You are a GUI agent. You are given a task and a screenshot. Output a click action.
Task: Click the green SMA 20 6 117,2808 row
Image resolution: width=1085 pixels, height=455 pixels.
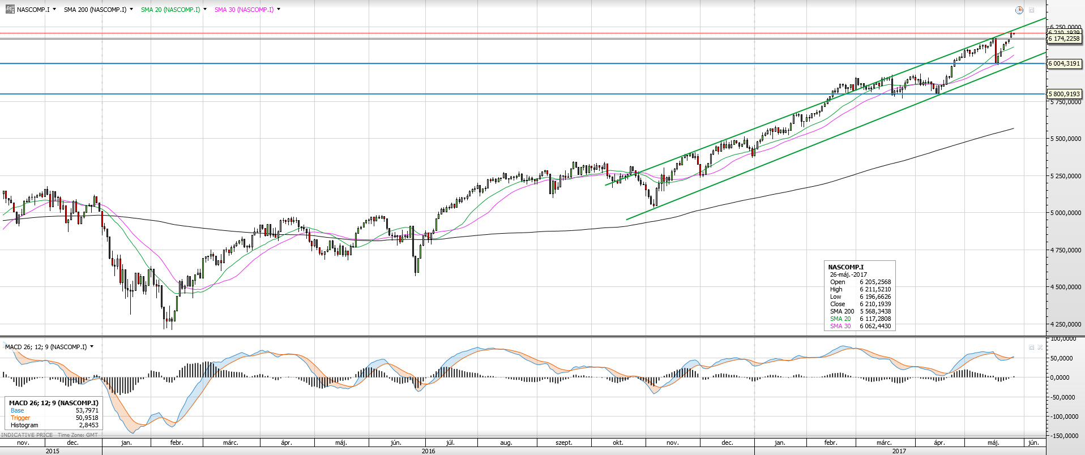[x=860, y=319]
